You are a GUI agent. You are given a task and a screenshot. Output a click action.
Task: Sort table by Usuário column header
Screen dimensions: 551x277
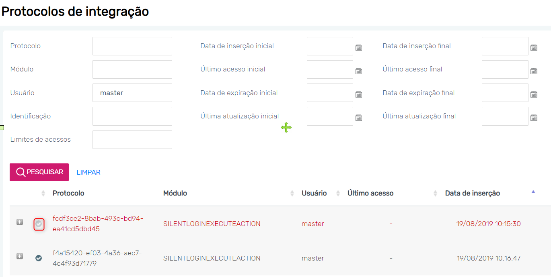pyautogui.click(x=314, y=193)
